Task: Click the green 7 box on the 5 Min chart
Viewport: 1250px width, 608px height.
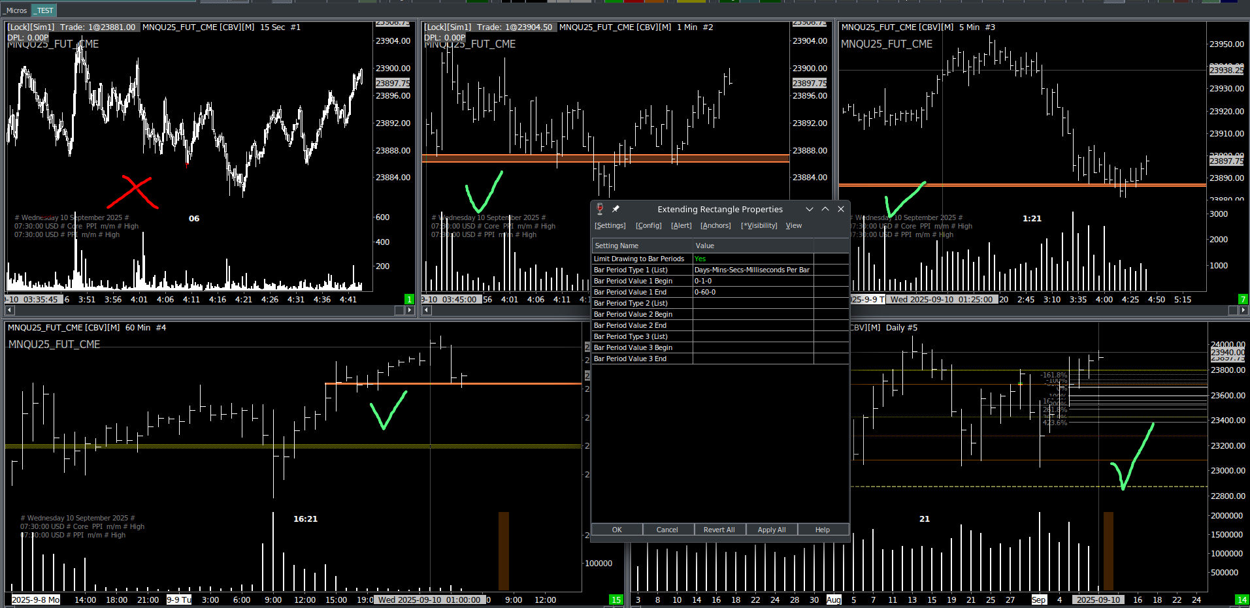Action: pos(1243,299)
